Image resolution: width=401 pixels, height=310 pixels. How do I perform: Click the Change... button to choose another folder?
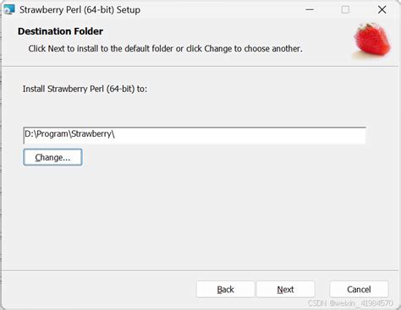click(x=52, y=157)
